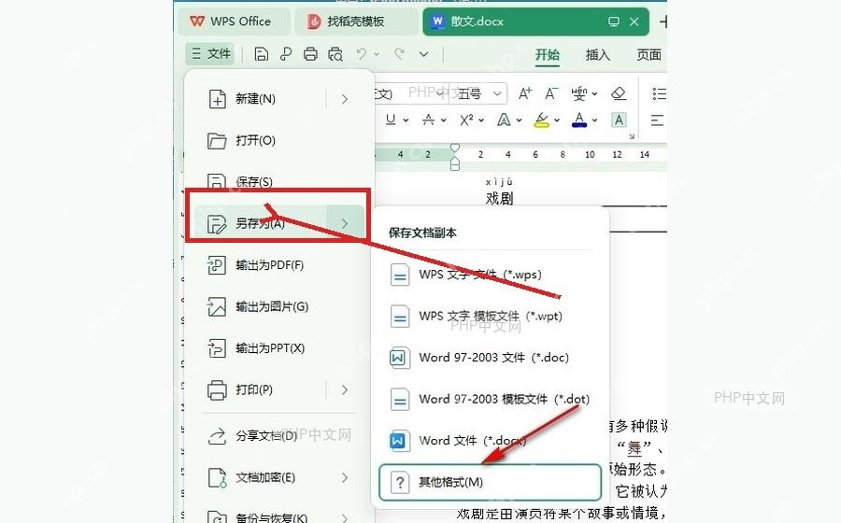Select 输出为图片(G) menu item
841x523 pixels.
pyautogui.click(x=278, y=306)
